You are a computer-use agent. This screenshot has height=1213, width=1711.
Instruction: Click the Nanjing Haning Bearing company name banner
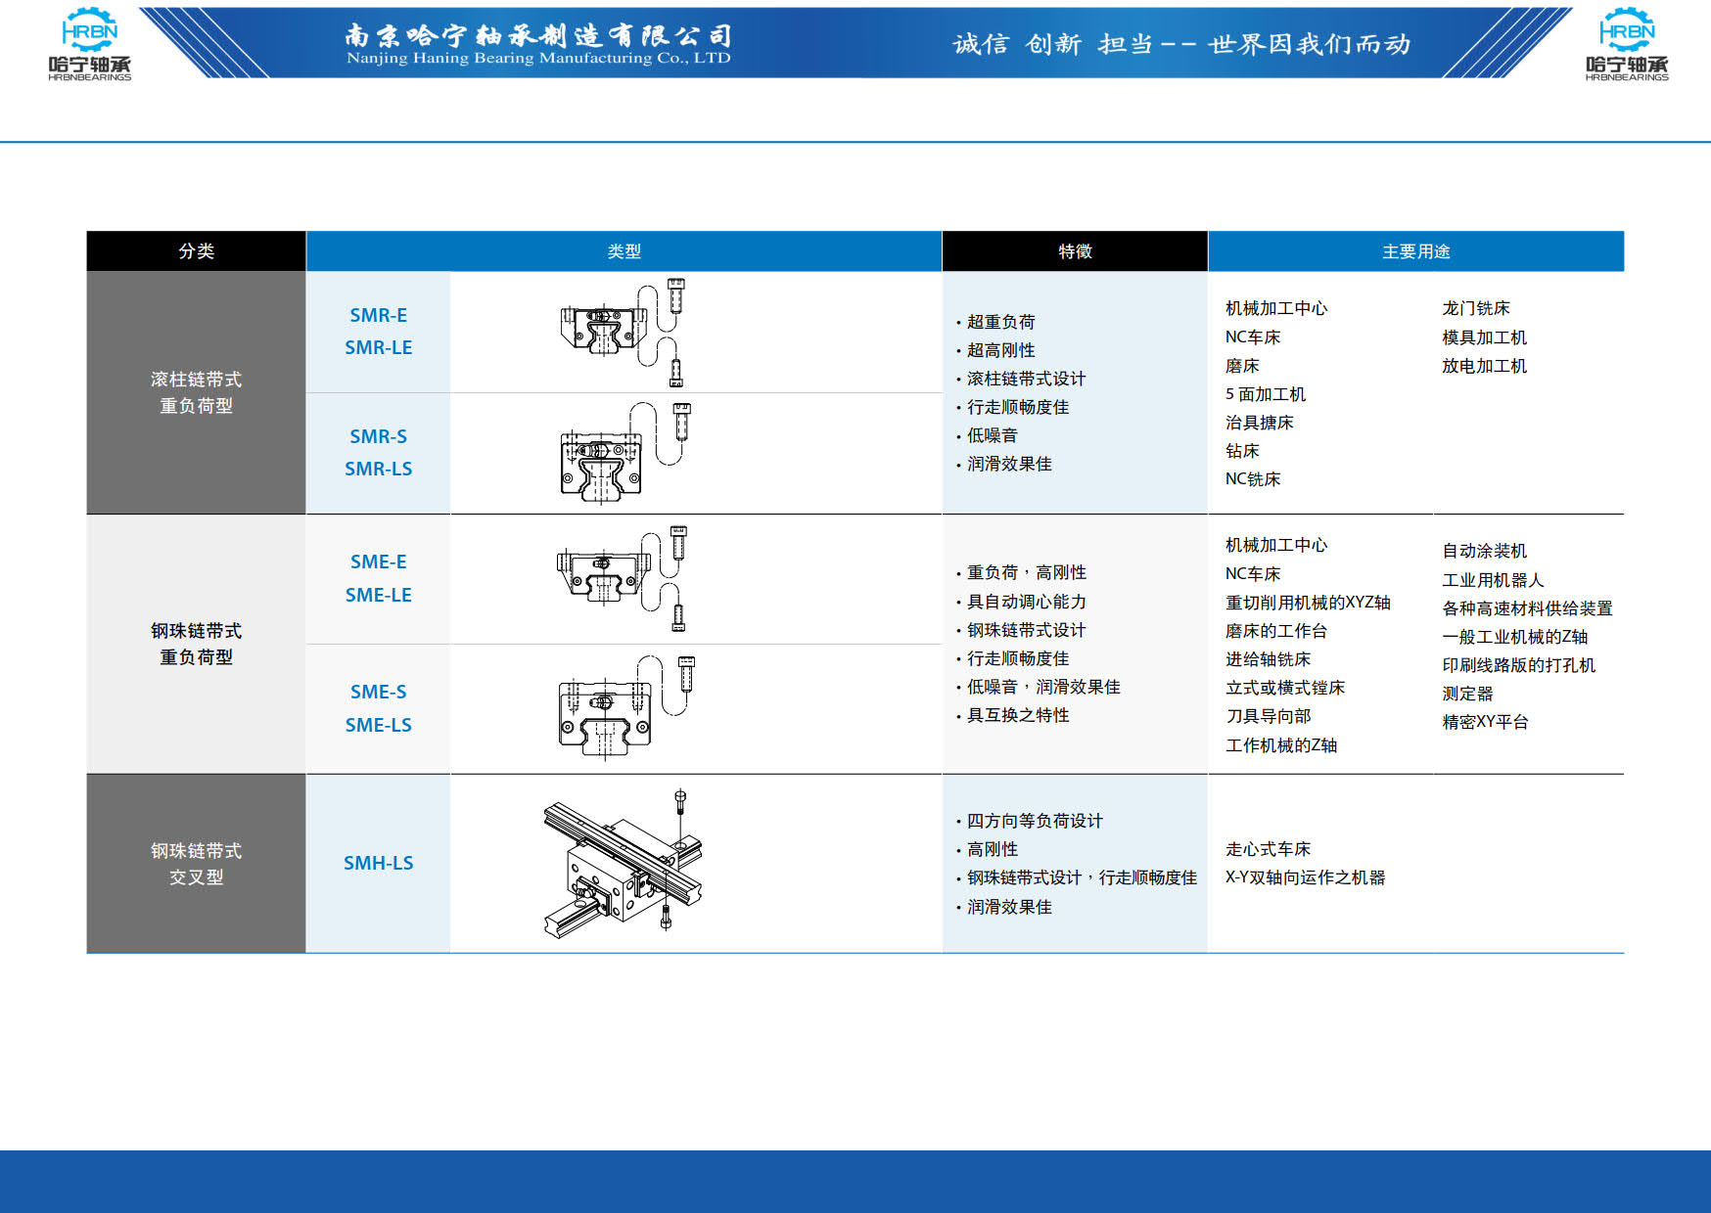(538, 44)
